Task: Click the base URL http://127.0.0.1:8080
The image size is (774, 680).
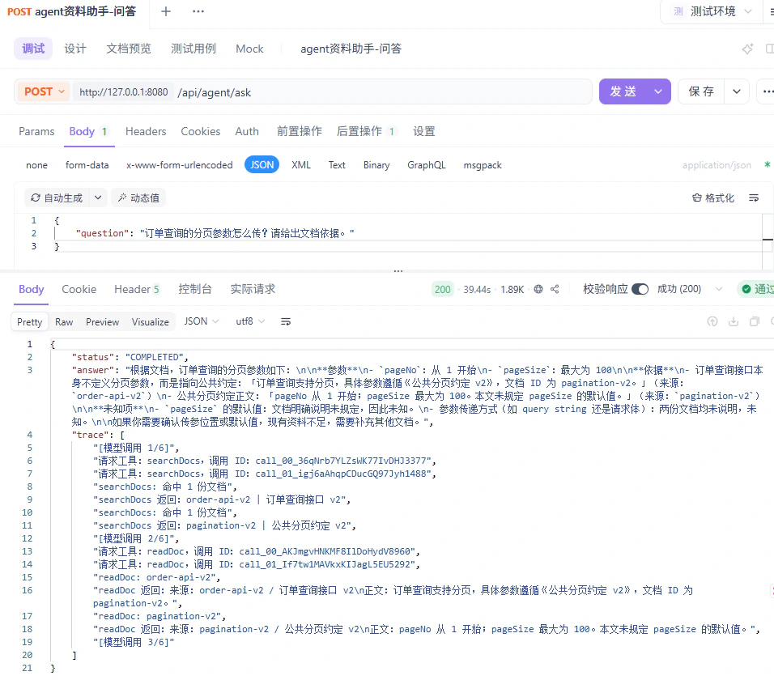Action: point(123,92)
